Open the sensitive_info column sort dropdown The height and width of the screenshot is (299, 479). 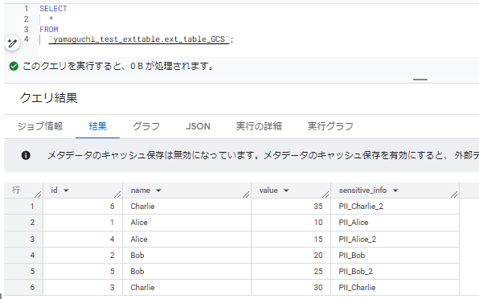point(395,190)
